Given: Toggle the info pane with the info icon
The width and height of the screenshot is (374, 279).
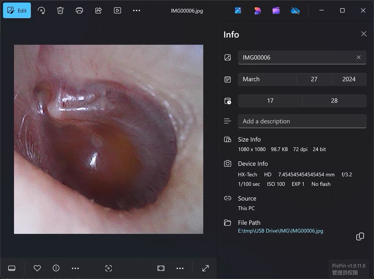Looking at the screenshot, I should click(56, 268).
